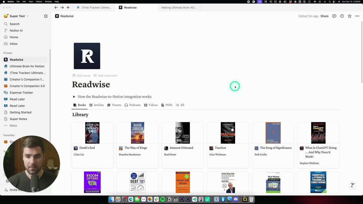Open the comments panel icon

tap(334, 16)
